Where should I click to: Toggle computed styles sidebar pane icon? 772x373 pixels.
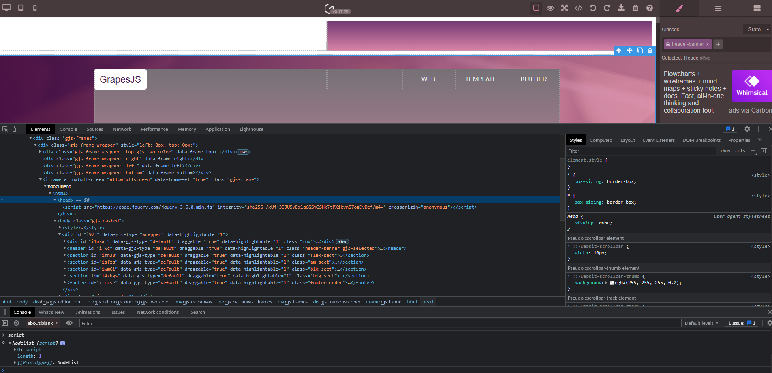coord(764,151)
